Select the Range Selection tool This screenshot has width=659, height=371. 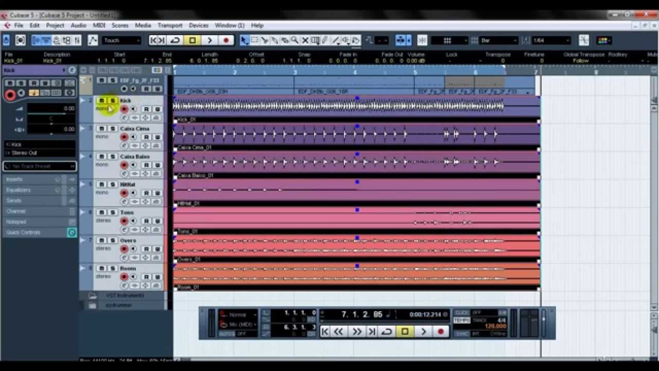click(x=254, y=40)
